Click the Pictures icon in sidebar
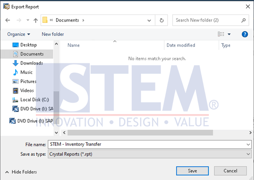The height and width of the screenshot is (180, 254). 16,82
